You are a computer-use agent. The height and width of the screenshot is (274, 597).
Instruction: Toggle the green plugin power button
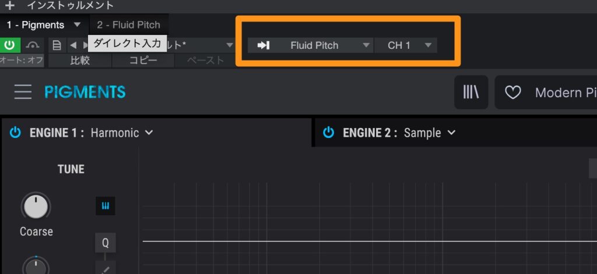[x=10, y=45]
